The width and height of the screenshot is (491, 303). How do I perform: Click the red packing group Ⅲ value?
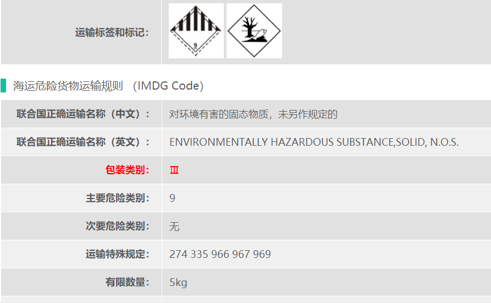[x=174, y=170]
